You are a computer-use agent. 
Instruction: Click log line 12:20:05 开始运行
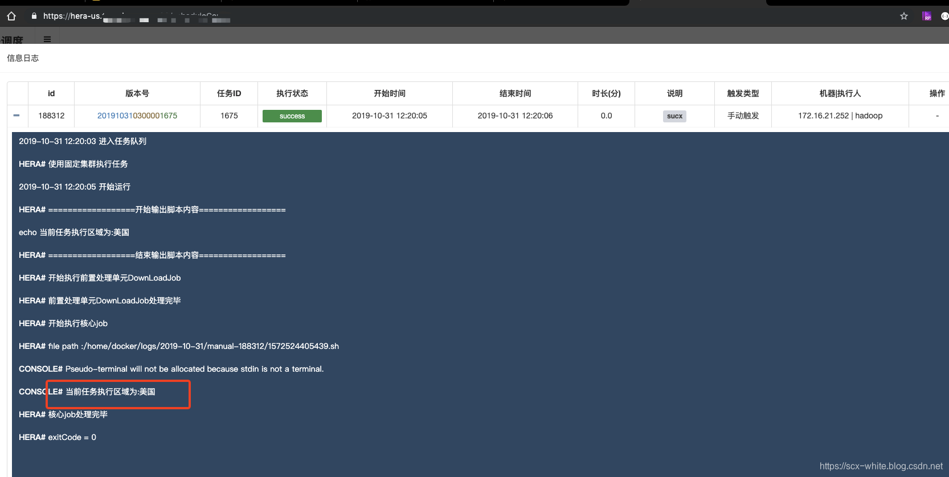75,187
